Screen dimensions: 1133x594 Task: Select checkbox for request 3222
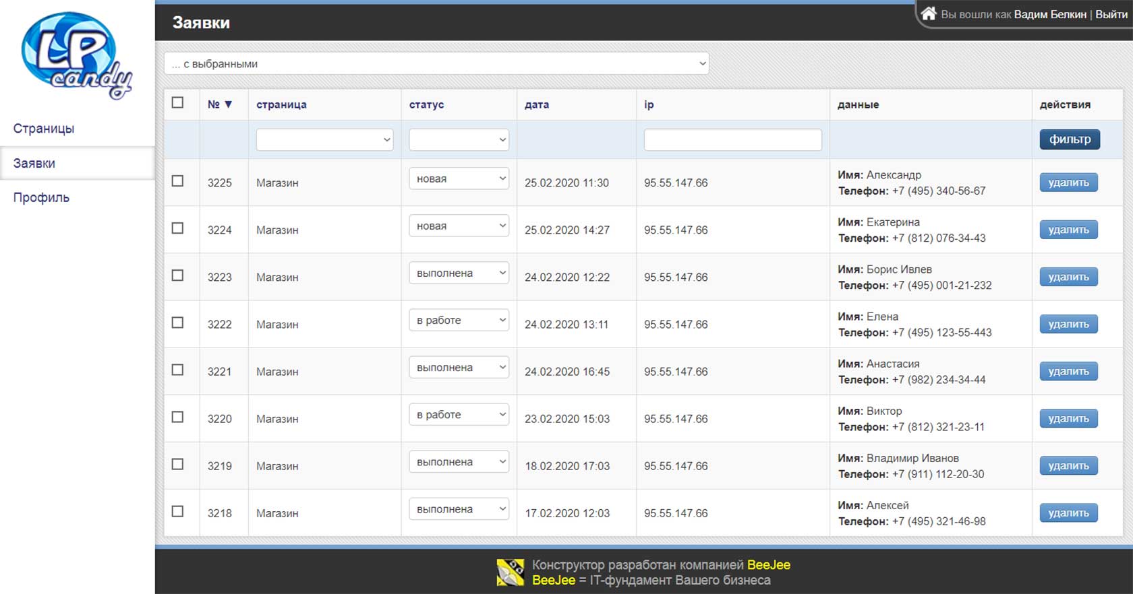(177, 323)
